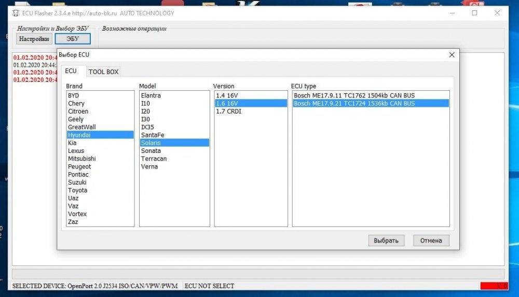Screen dimensions: 519x297
Task: Choose IX35 model
Action: coord(174,128)
